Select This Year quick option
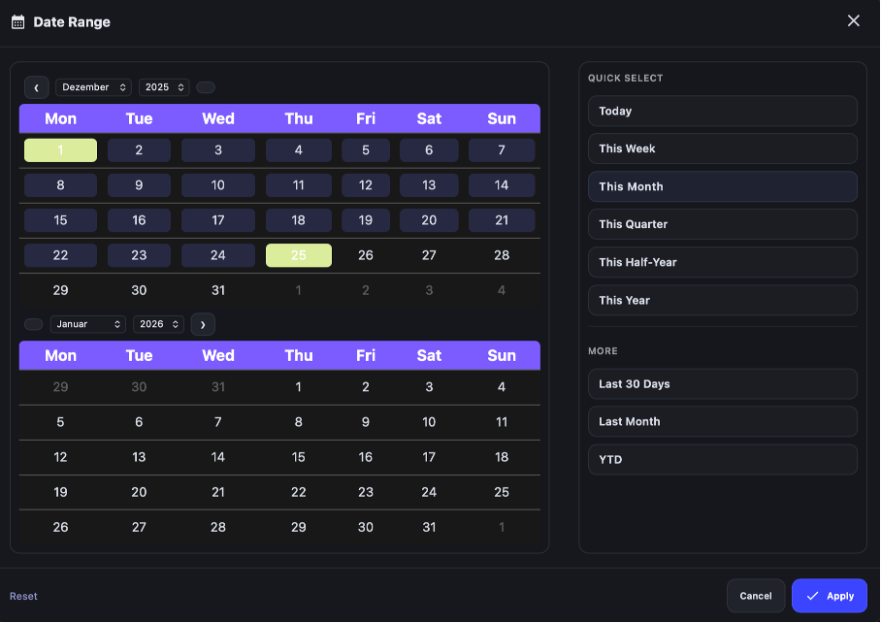The width and height of the screenshot is (881, 623). pos(722,301)
